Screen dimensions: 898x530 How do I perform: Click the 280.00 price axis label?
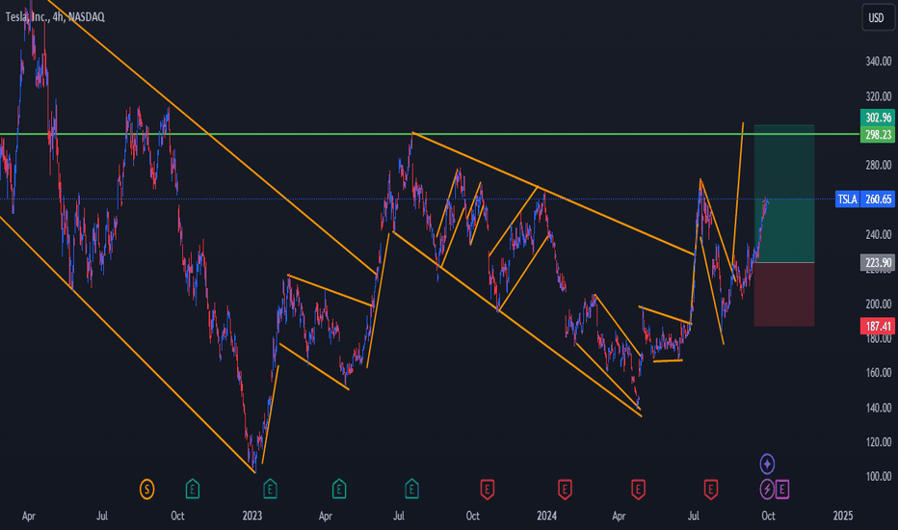[x=878, y=165]
